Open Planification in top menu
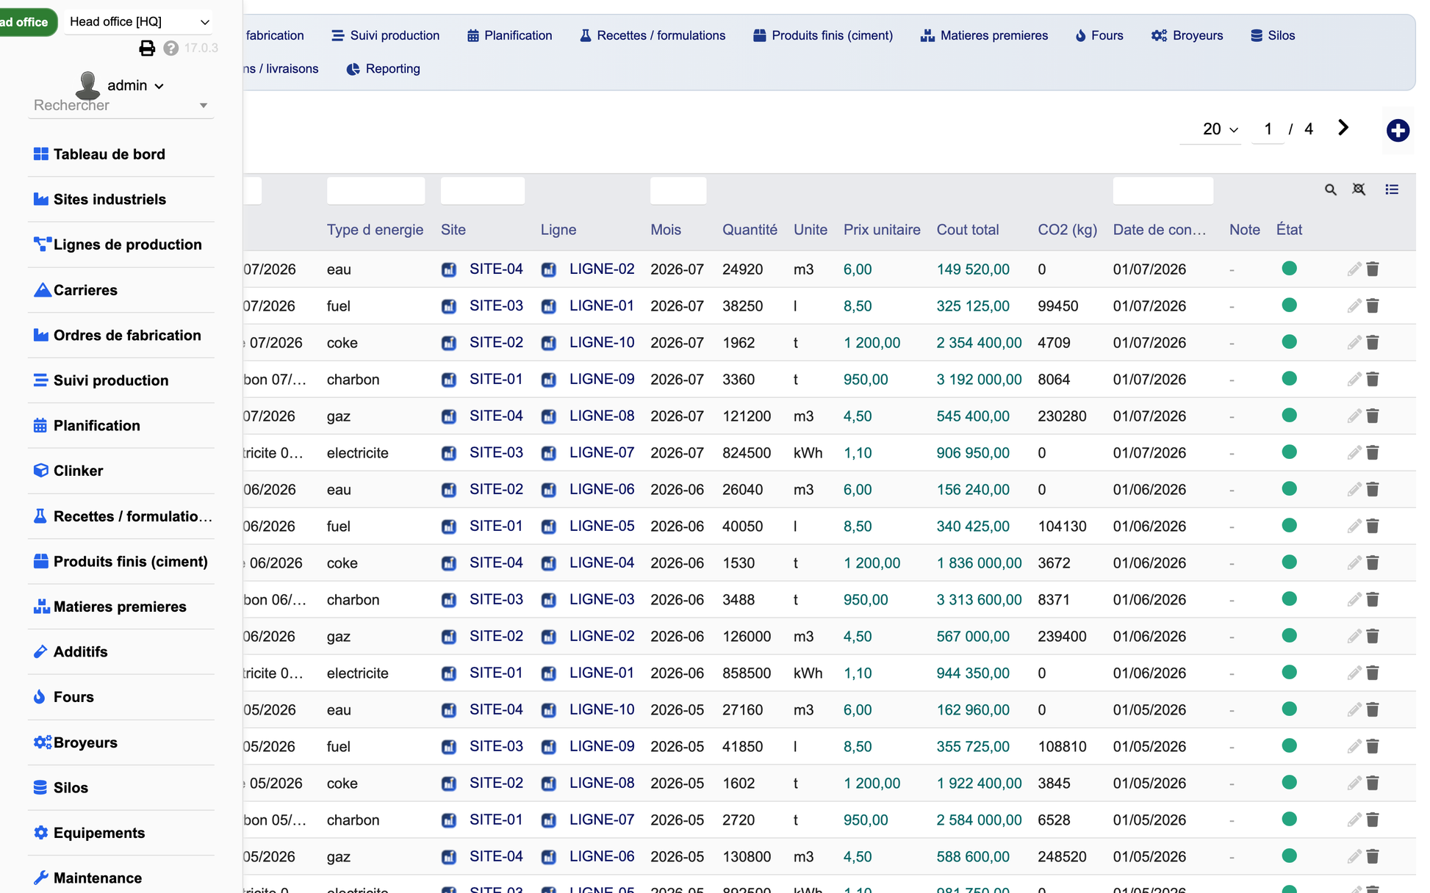This screenshot has width=1430, height=893. point(509,35)
